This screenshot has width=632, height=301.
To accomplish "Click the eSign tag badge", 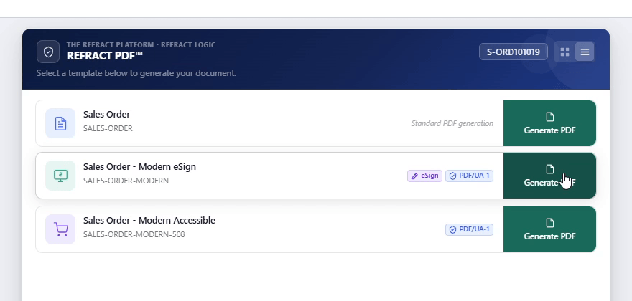I will click(x=425, y=176).
